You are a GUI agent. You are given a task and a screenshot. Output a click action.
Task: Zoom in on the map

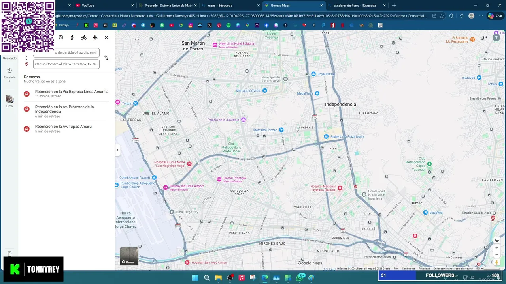497,248
